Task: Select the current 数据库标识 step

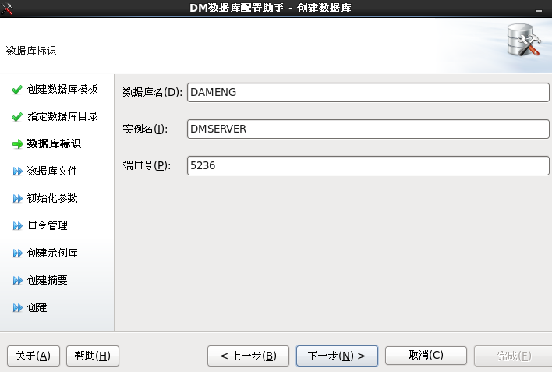Action: pyautogui.click(x=54, y=143)
